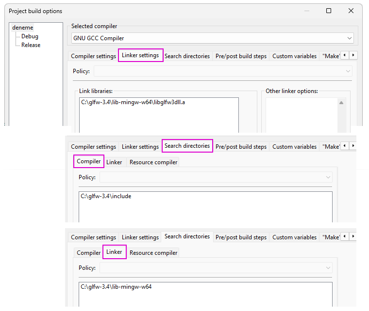Open Policy dropdown under Linker settings
Viewport: 369px width, 311px height.
(223, 71)
